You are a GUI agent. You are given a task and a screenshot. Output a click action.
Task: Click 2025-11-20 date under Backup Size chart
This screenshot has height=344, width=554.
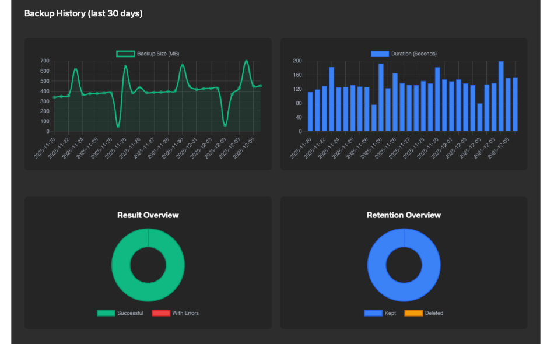click(x=44, y=148)
